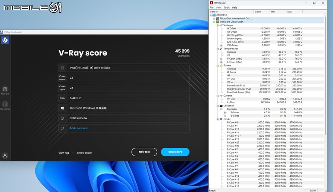Click the Save score button
The height and width of the screenshot is (192, 333).
click(175, 152)
